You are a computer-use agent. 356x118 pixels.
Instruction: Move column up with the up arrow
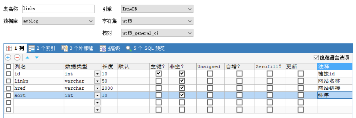click(x=27, y=57)
